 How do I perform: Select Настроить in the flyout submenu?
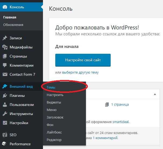click(x=55, y=95)
